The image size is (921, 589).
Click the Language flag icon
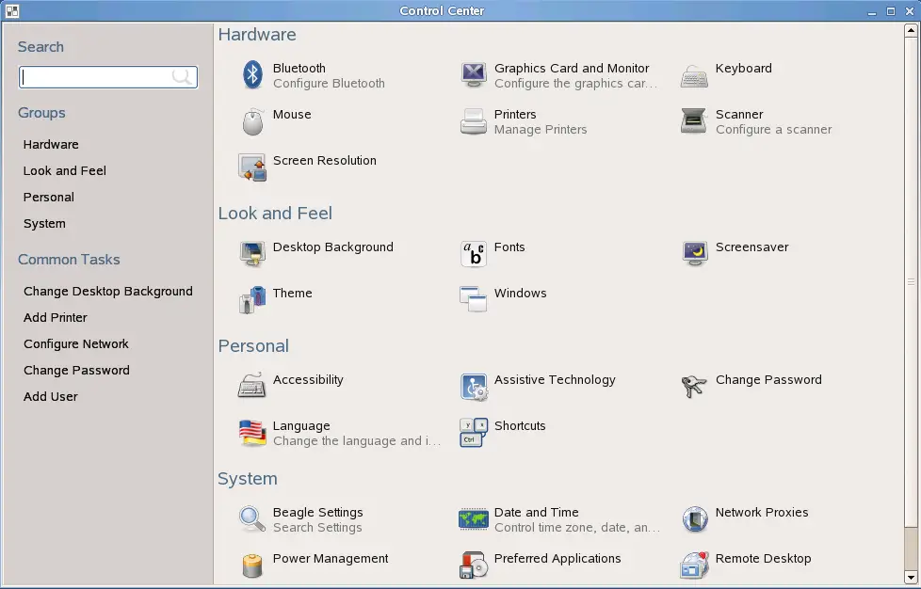(252, 433)
